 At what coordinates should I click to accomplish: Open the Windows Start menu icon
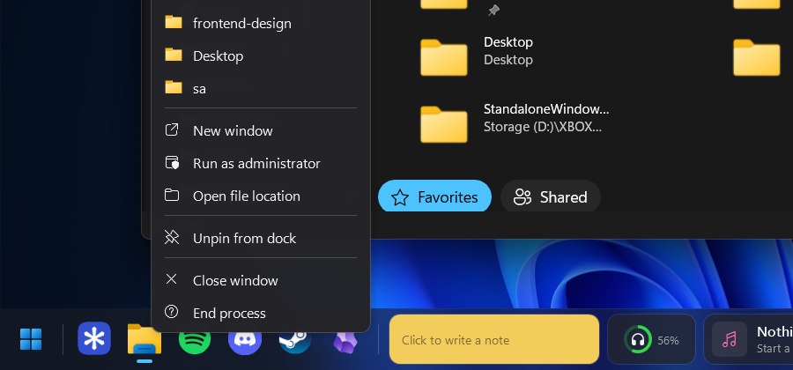coord(30,339)
